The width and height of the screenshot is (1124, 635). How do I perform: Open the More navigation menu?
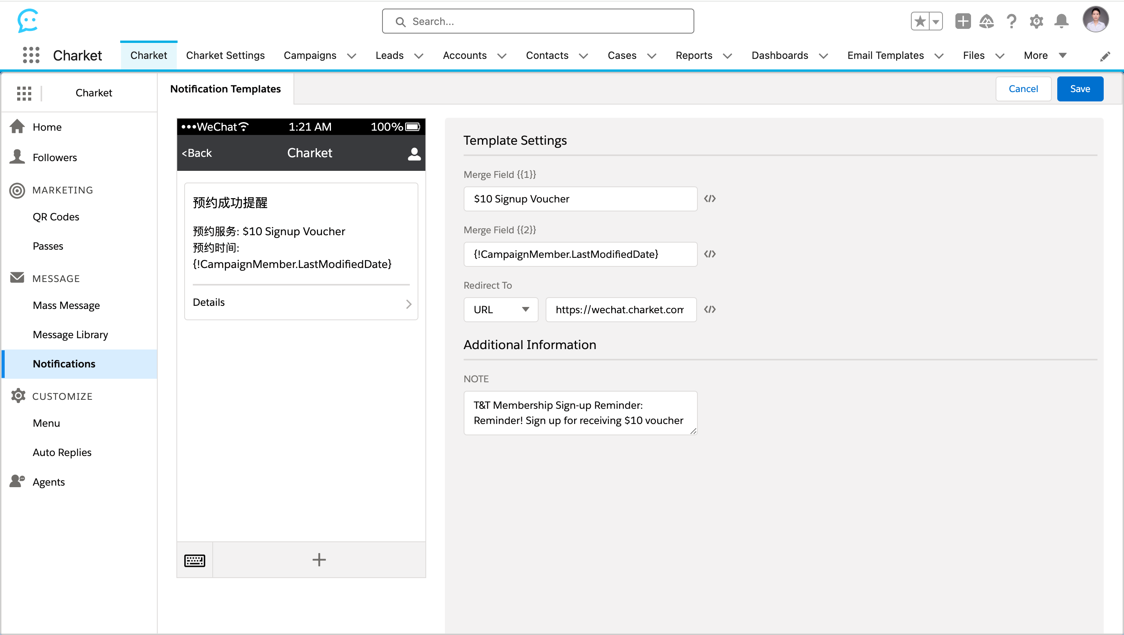tap(1045, 55)
